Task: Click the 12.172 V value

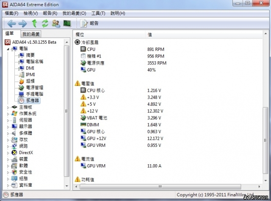Action: [155, 138]
